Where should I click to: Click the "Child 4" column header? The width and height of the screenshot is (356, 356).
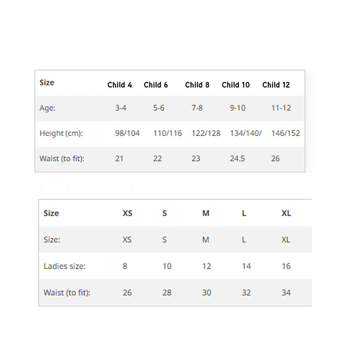tap(120, 85)
